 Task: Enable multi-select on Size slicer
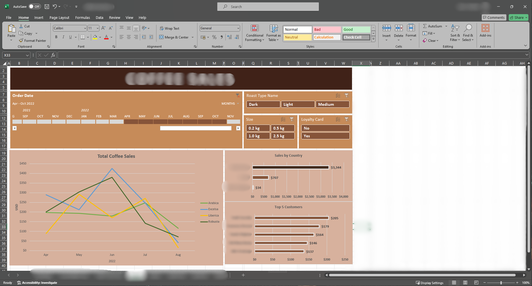tap(283, 119)
